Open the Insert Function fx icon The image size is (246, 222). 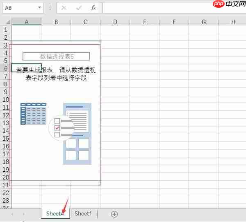(x=93, y=8)
